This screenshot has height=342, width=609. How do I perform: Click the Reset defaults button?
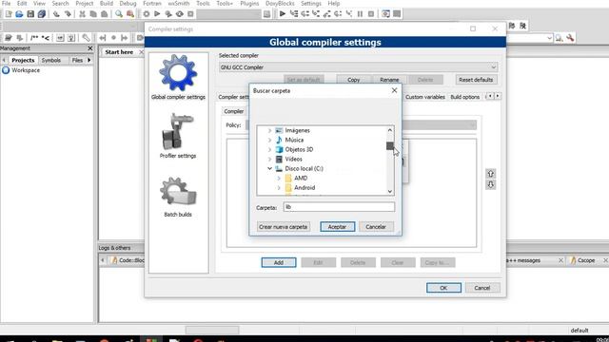tap(476, 80)
